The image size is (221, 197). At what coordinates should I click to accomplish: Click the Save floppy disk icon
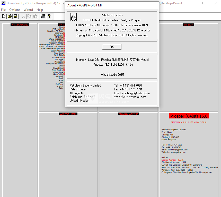tap(15, 16)
